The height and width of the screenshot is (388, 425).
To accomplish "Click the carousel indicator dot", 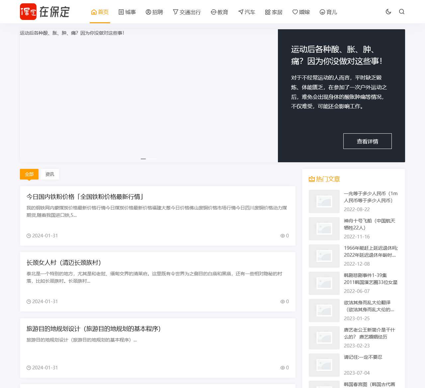I will [x=143, y=159].
